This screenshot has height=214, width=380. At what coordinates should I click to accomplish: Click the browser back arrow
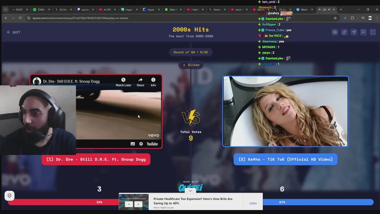(6, 18)
